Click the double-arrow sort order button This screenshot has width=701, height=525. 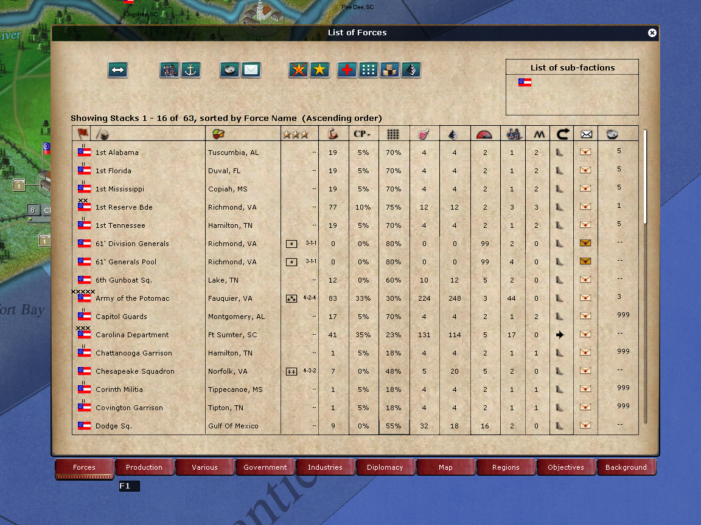117,70
